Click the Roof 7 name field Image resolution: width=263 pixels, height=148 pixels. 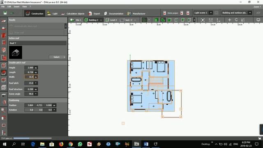click(x=37, y=43)
